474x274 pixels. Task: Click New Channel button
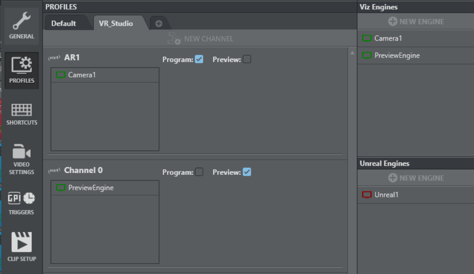(201, 39)
